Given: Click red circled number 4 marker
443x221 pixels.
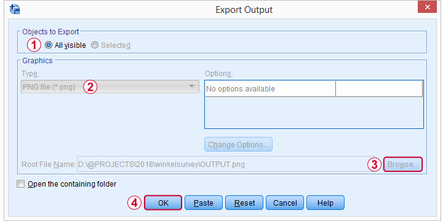Looking at the screenshot, I should click(x=135, y=203).
